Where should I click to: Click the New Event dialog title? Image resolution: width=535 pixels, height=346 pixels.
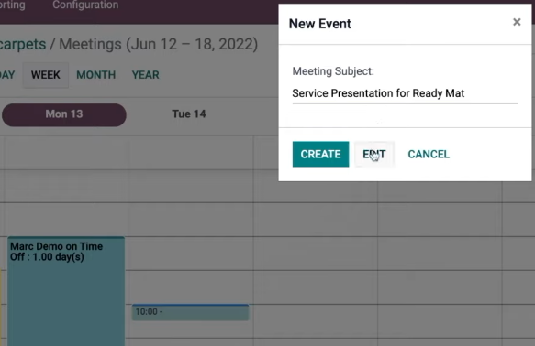[x=319, y=24]
